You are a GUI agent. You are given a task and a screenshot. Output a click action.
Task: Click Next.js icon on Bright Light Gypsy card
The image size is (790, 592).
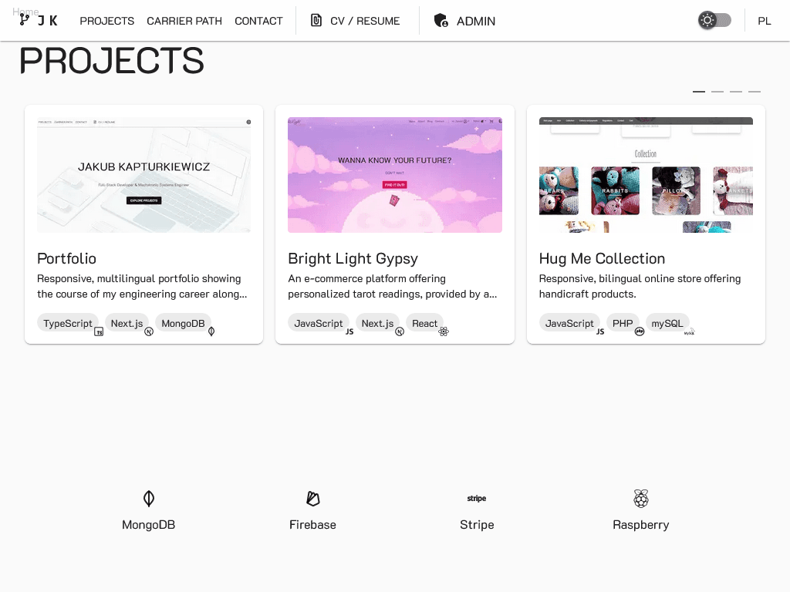click(x=400, y=331)
